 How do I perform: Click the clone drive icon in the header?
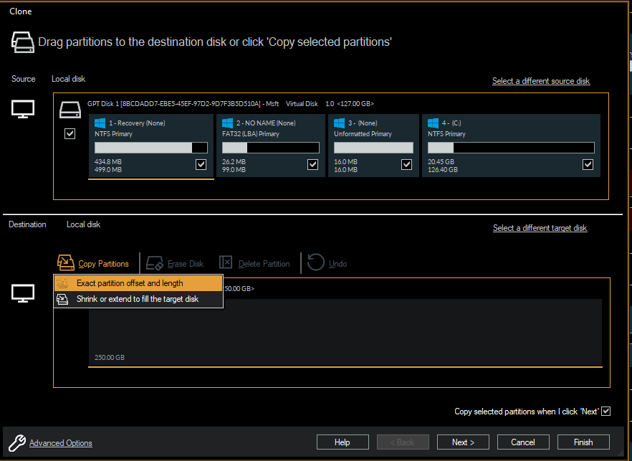click(x=22, y=42)
